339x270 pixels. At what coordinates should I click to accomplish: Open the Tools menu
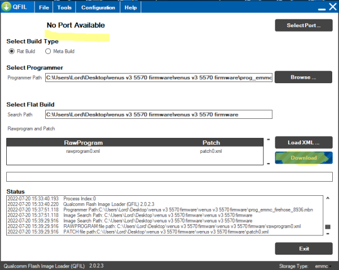click(64, 7)
